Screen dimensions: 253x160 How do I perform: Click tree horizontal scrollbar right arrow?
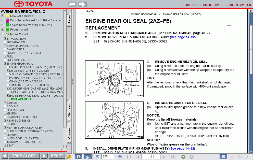click(x=61, y=150)
